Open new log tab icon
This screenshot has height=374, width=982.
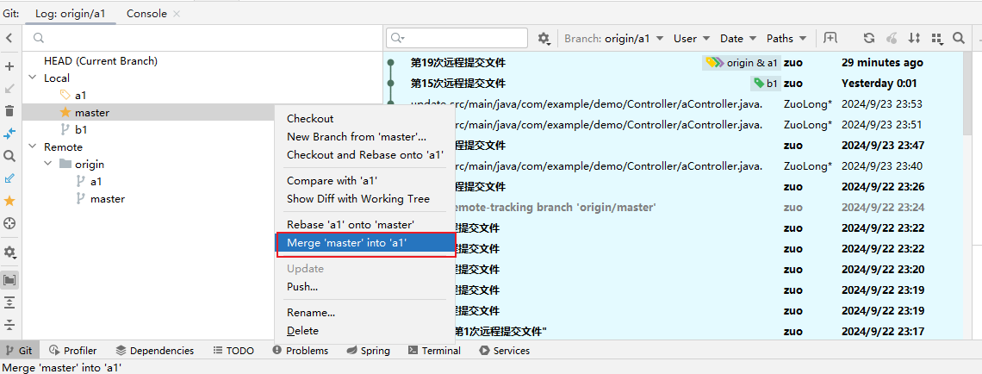(x=830, y=38)
